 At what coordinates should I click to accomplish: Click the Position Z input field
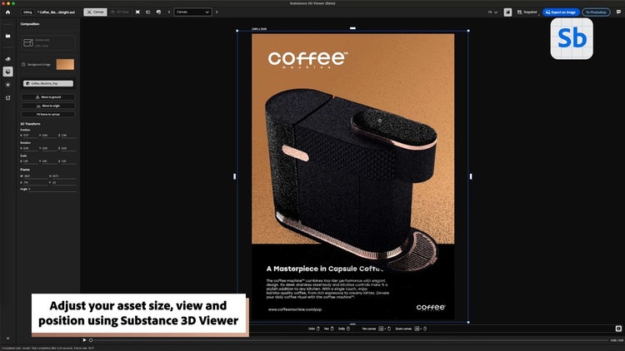tap(67, 136)
